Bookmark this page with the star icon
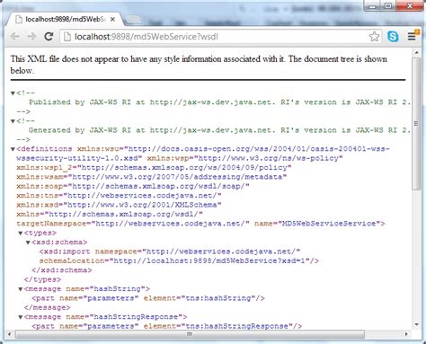This screenshot has height=344, width=426. [374, 37]
